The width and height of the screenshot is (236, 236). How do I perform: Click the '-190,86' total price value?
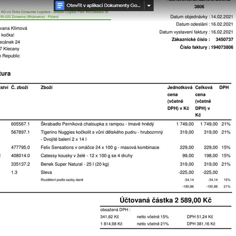(x=212, y=186)
